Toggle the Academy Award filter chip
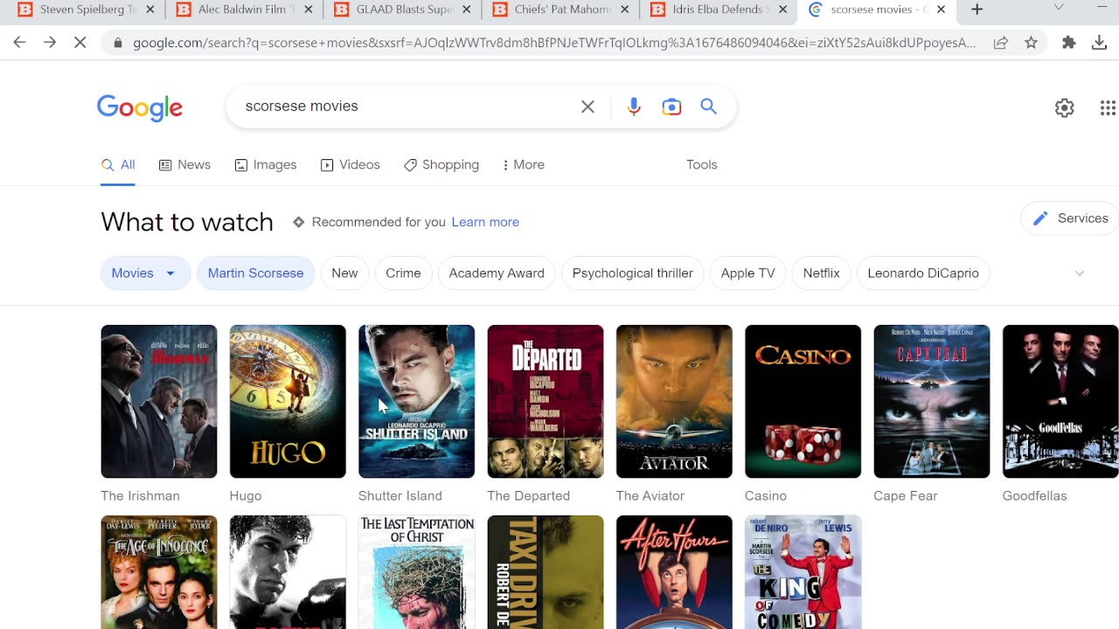Image resolution: width=1119 pixels, height=629 pixels. point(497,273)
